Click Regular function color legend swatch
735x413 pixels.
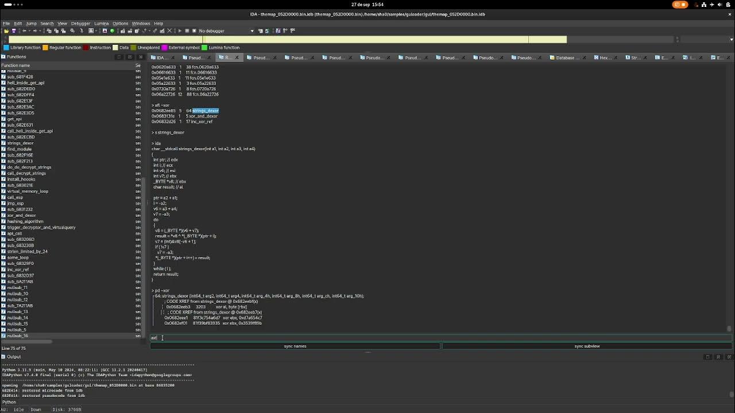[x=46, y=48]
